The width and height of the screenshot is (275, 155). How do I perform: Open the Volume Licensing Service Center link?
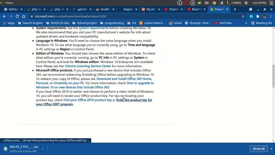(x=88, y=66)
